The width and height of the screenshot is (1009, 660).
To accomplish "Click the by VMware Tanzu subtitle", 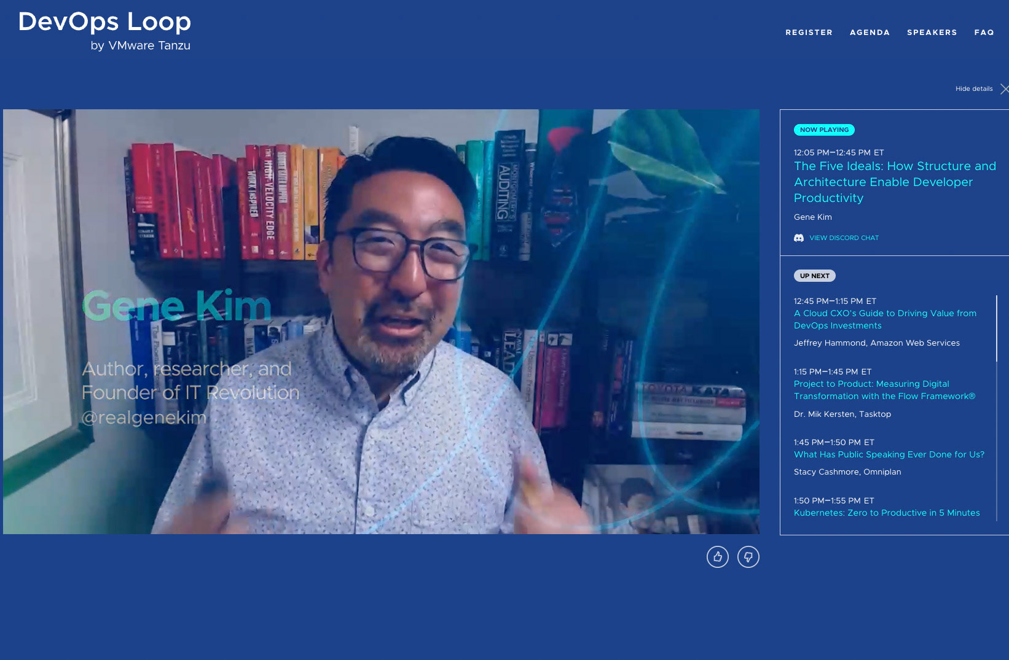I will pyautogui.click(x=141, y=45).
